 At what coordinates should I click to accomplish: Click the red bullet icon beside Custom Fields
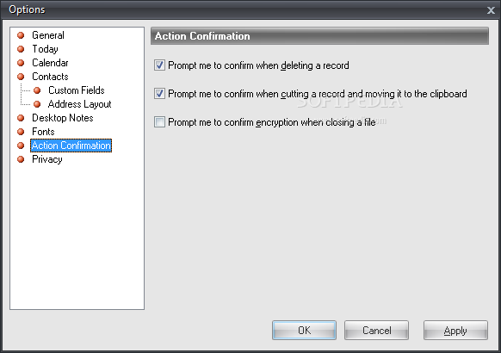tap(37, 90)
